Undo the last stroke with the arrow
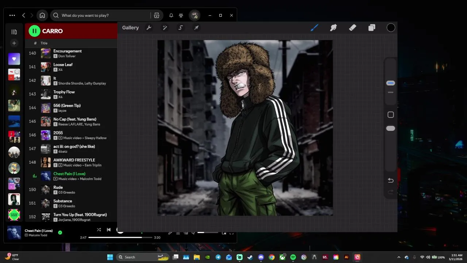The image size is (467, 263). pos(390,180)
